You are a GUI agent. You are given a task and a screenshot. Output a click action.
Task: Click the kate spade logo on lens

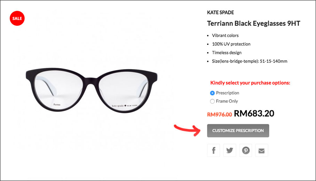[125, 105]
